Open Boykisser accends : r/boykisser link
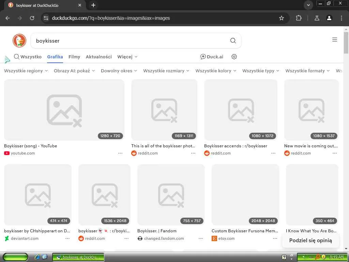Image resolution: width=349 pixels, height=262 pixels. coord(236,146)
